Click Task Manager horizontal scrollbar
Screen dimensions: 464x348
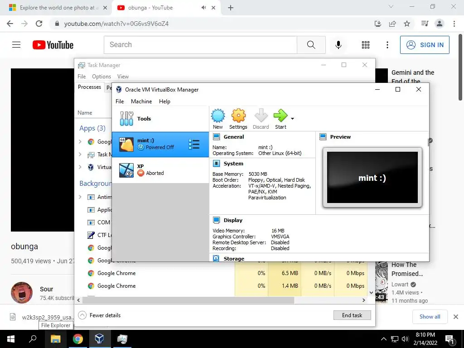(188, 300)
